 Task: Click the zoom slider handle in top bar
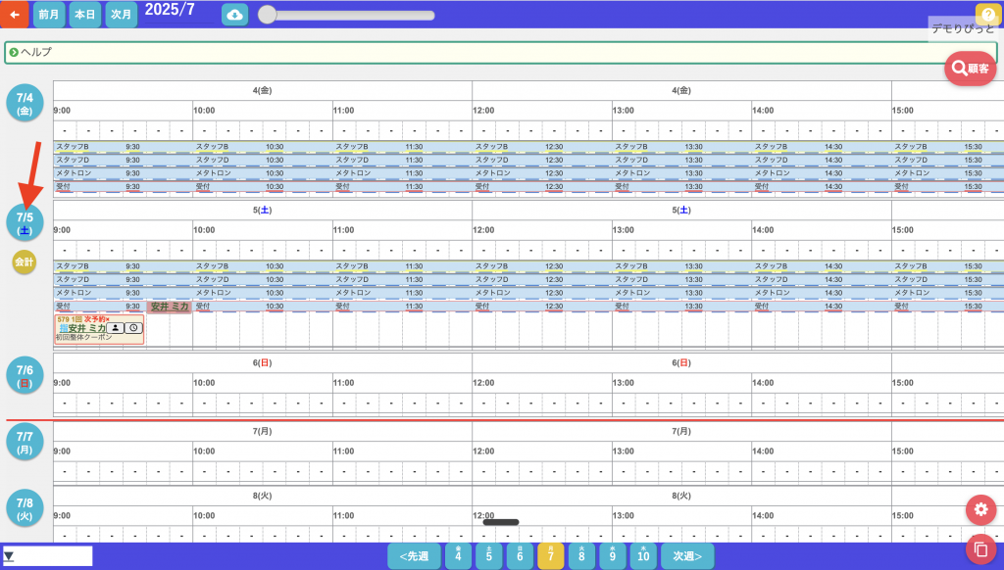pos(267,15)
